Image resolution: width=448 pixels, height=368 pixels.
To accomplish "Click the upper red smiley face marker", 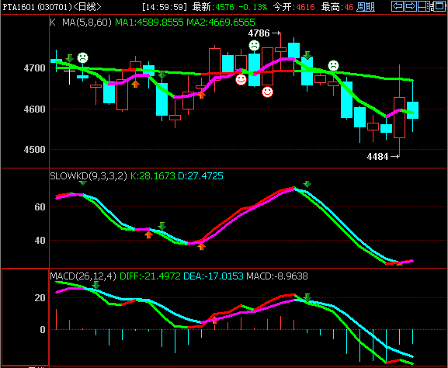I will pos(241,79).
